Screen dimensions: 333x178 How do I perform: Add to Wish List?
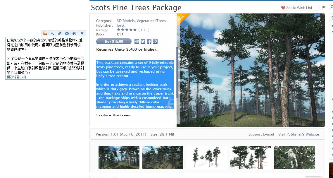click(x=296, y=8)
